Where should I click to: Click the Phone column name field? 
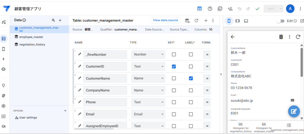tap(105, 102)
